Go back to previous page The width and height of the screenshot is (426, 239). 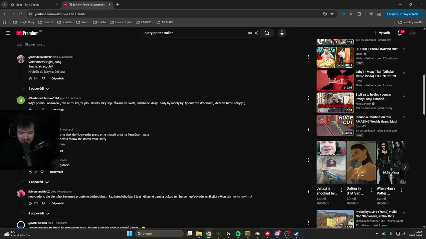[x=5, y=14]
